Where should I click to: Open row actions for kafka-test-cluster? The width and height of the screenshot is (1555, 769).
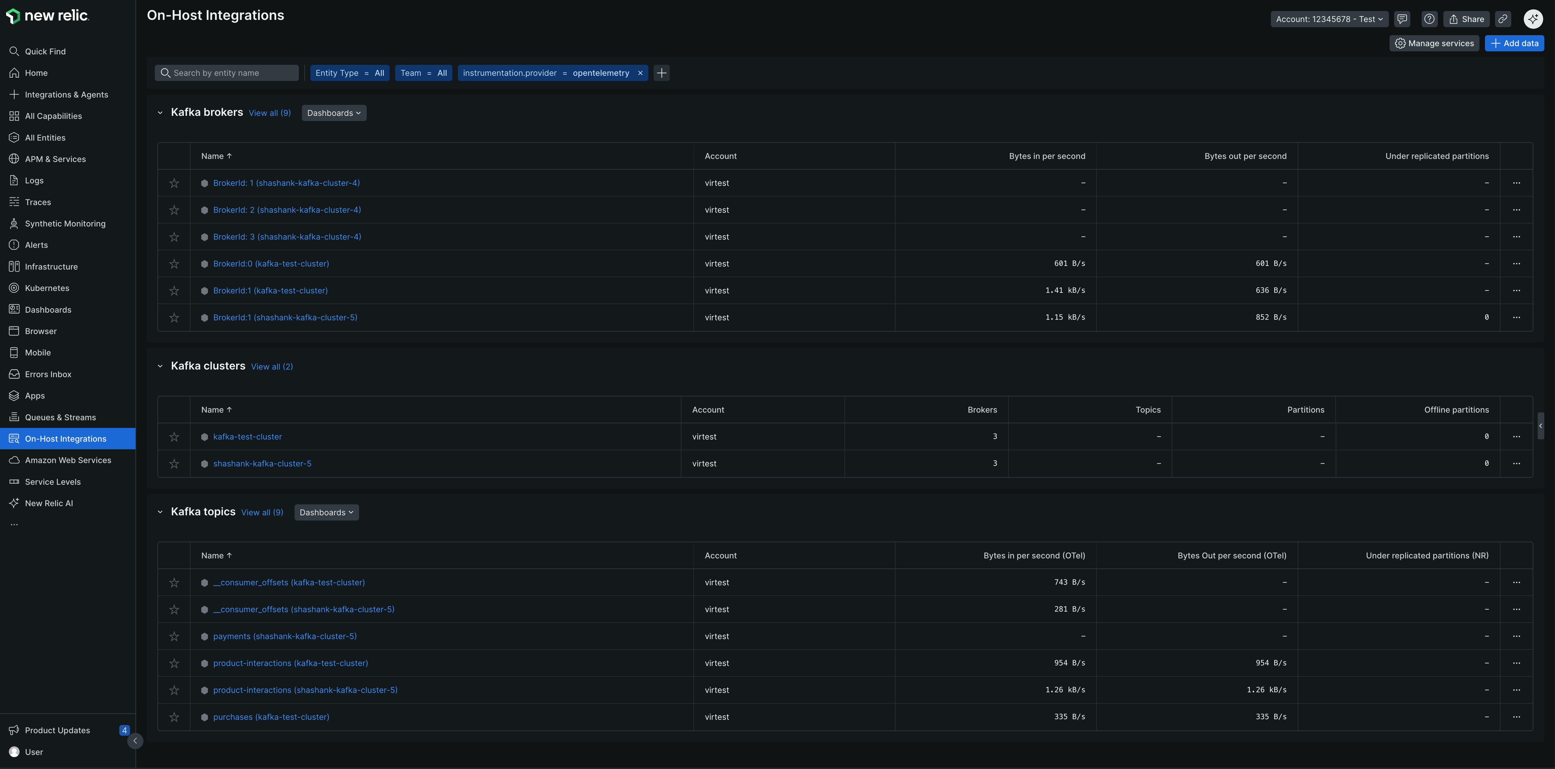pos(1516,437)
